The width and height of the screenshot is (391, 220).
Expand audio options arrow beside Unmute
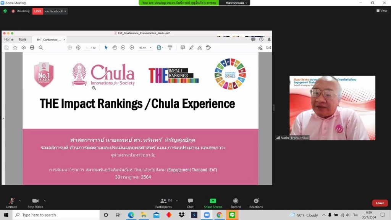tap(20, 201)
